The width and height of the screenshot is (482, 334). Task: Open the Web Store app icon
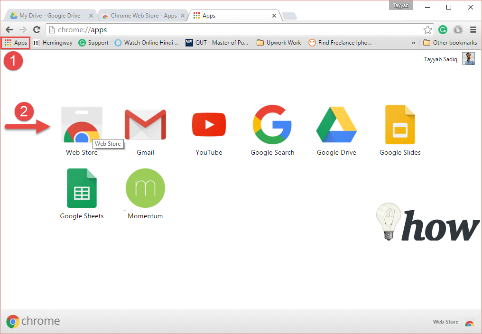click(x=82, y=125)
